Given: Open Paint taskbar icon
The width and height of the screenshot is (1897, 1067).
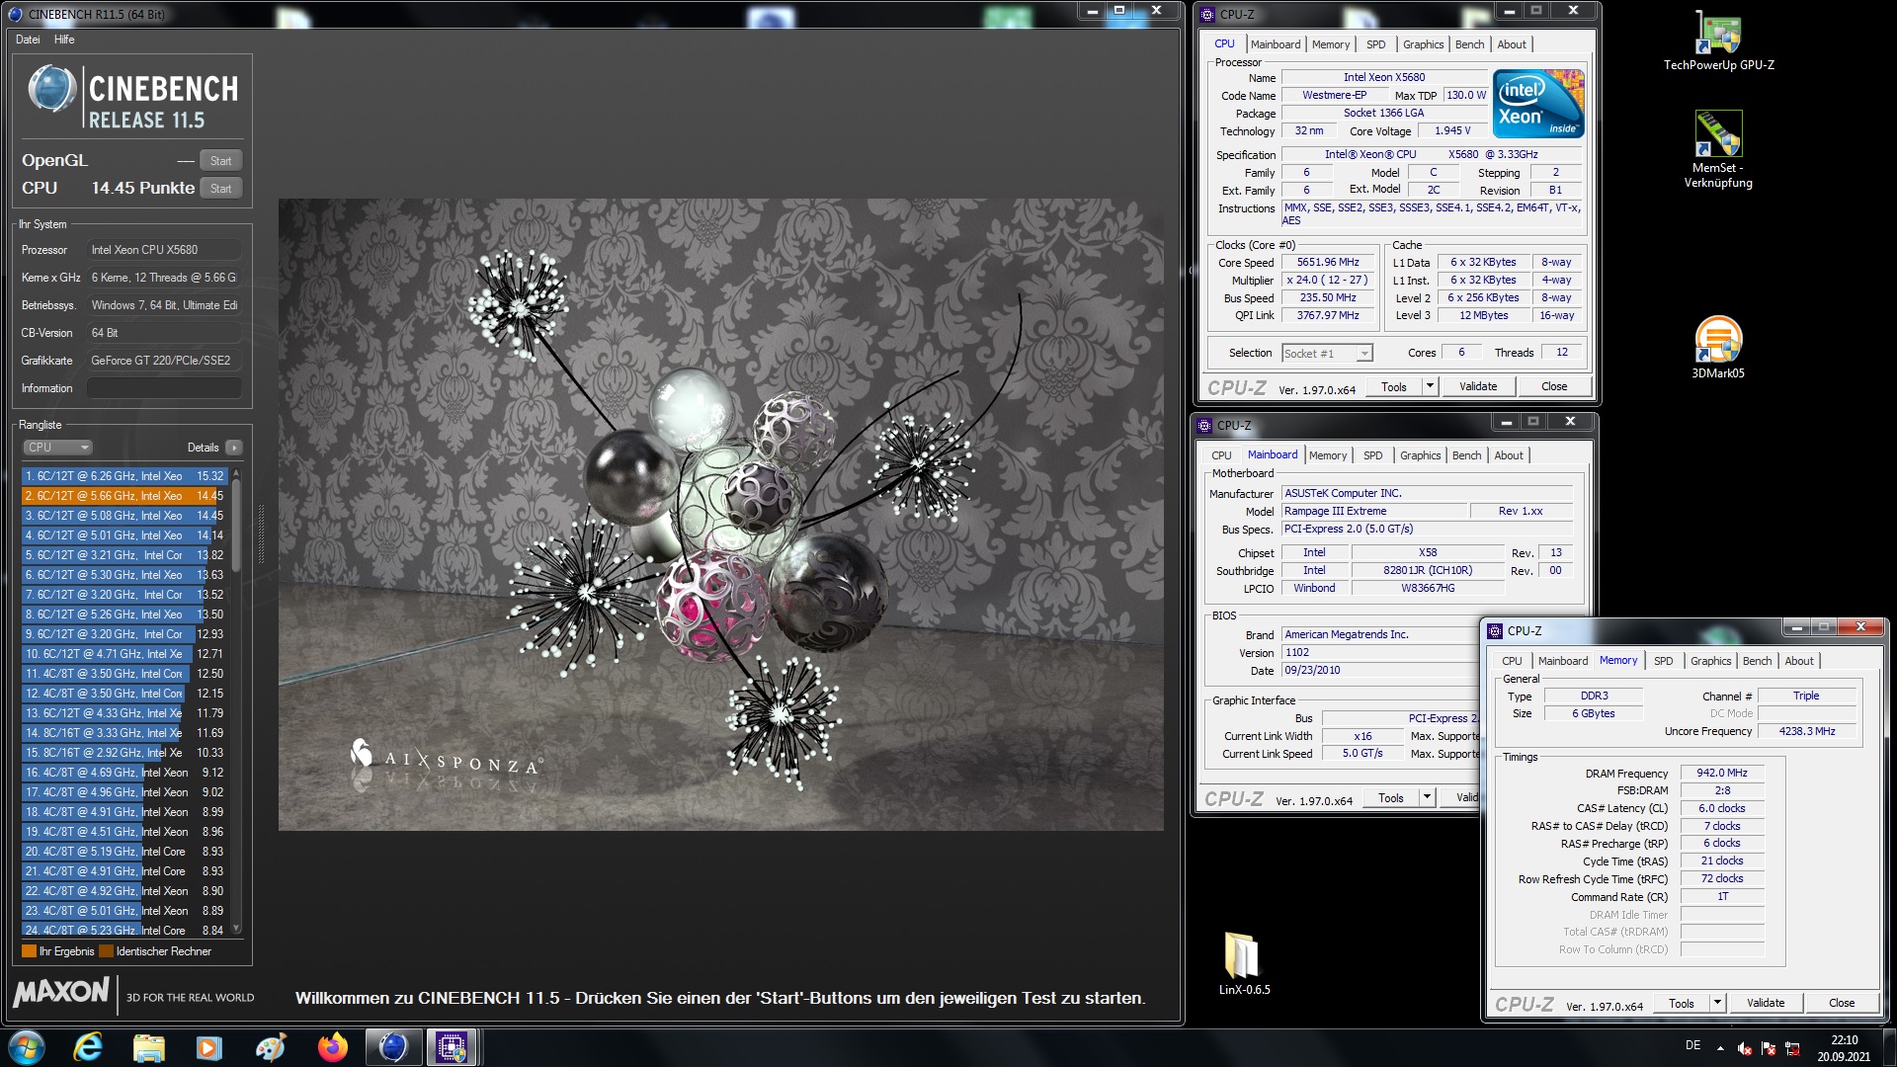Looking at the screenshot, I should 271,1047.
